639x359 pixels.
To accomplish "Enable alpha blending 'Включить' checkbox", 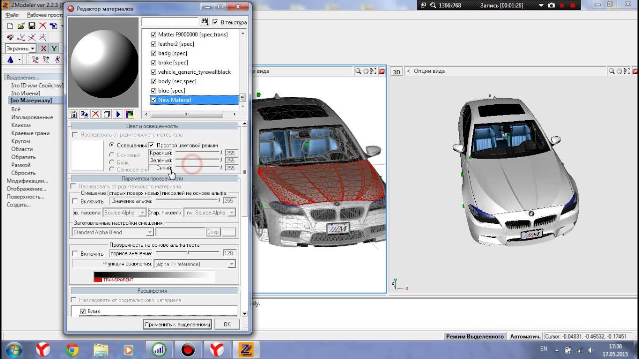I will [x=75, y=201].
